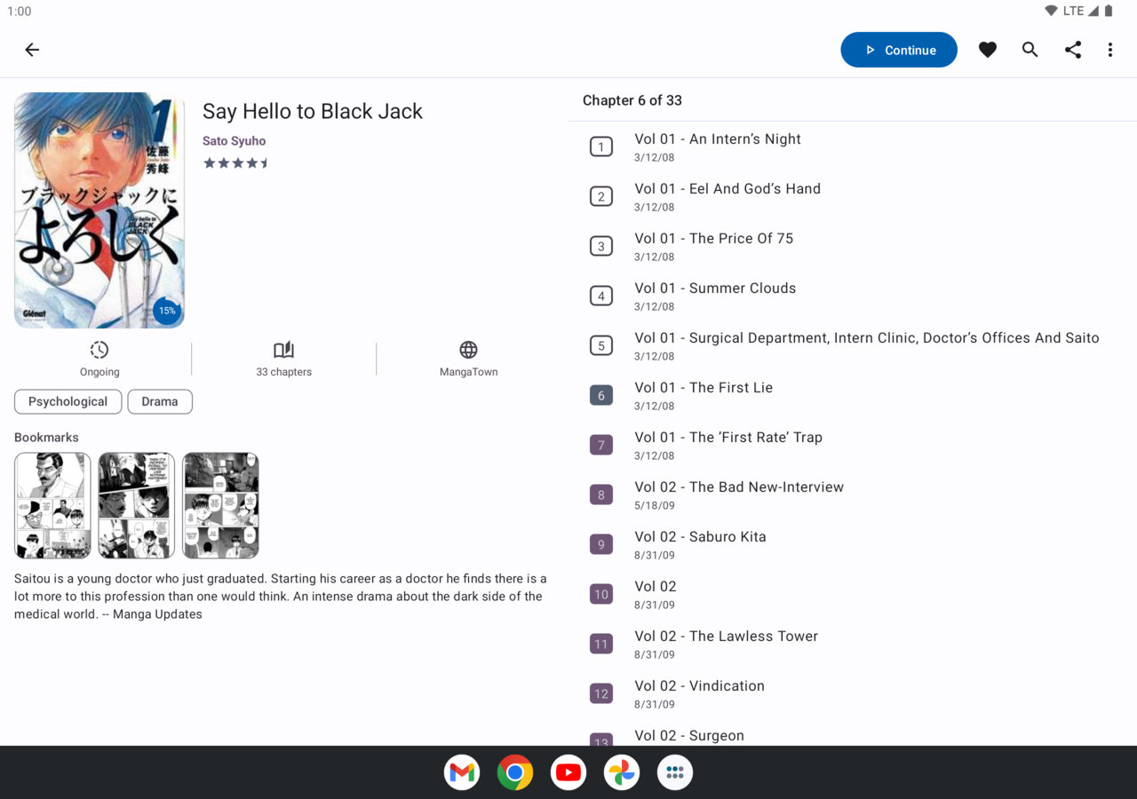Open chapter 6 The First Lie
Screen dimensions: 1137x799
704,395
